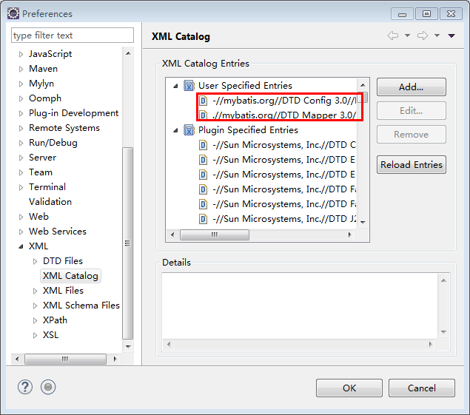Image resolution: width=470 pixels, height=415 pixels.
Task: Click DTD icon of mybatis Mapper entry
Action: click(204, 115)
